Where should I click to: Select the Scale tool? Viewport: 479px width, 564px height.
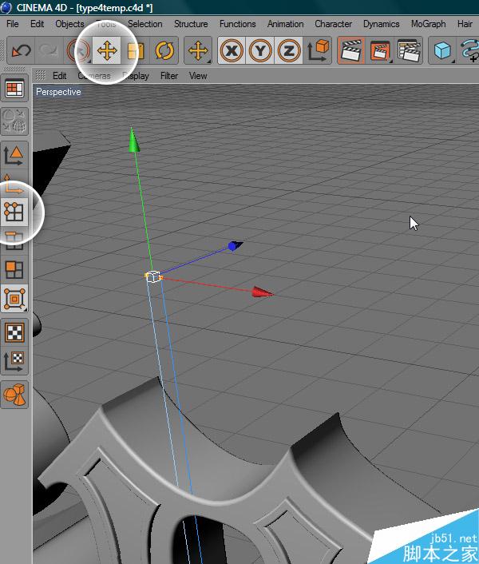click(x=136, y=50)
